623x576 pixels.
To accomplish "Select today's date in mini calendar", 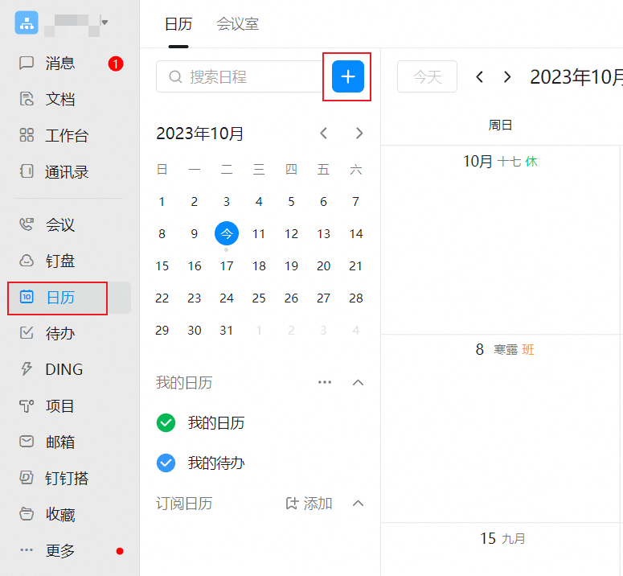I will (227, 233).
